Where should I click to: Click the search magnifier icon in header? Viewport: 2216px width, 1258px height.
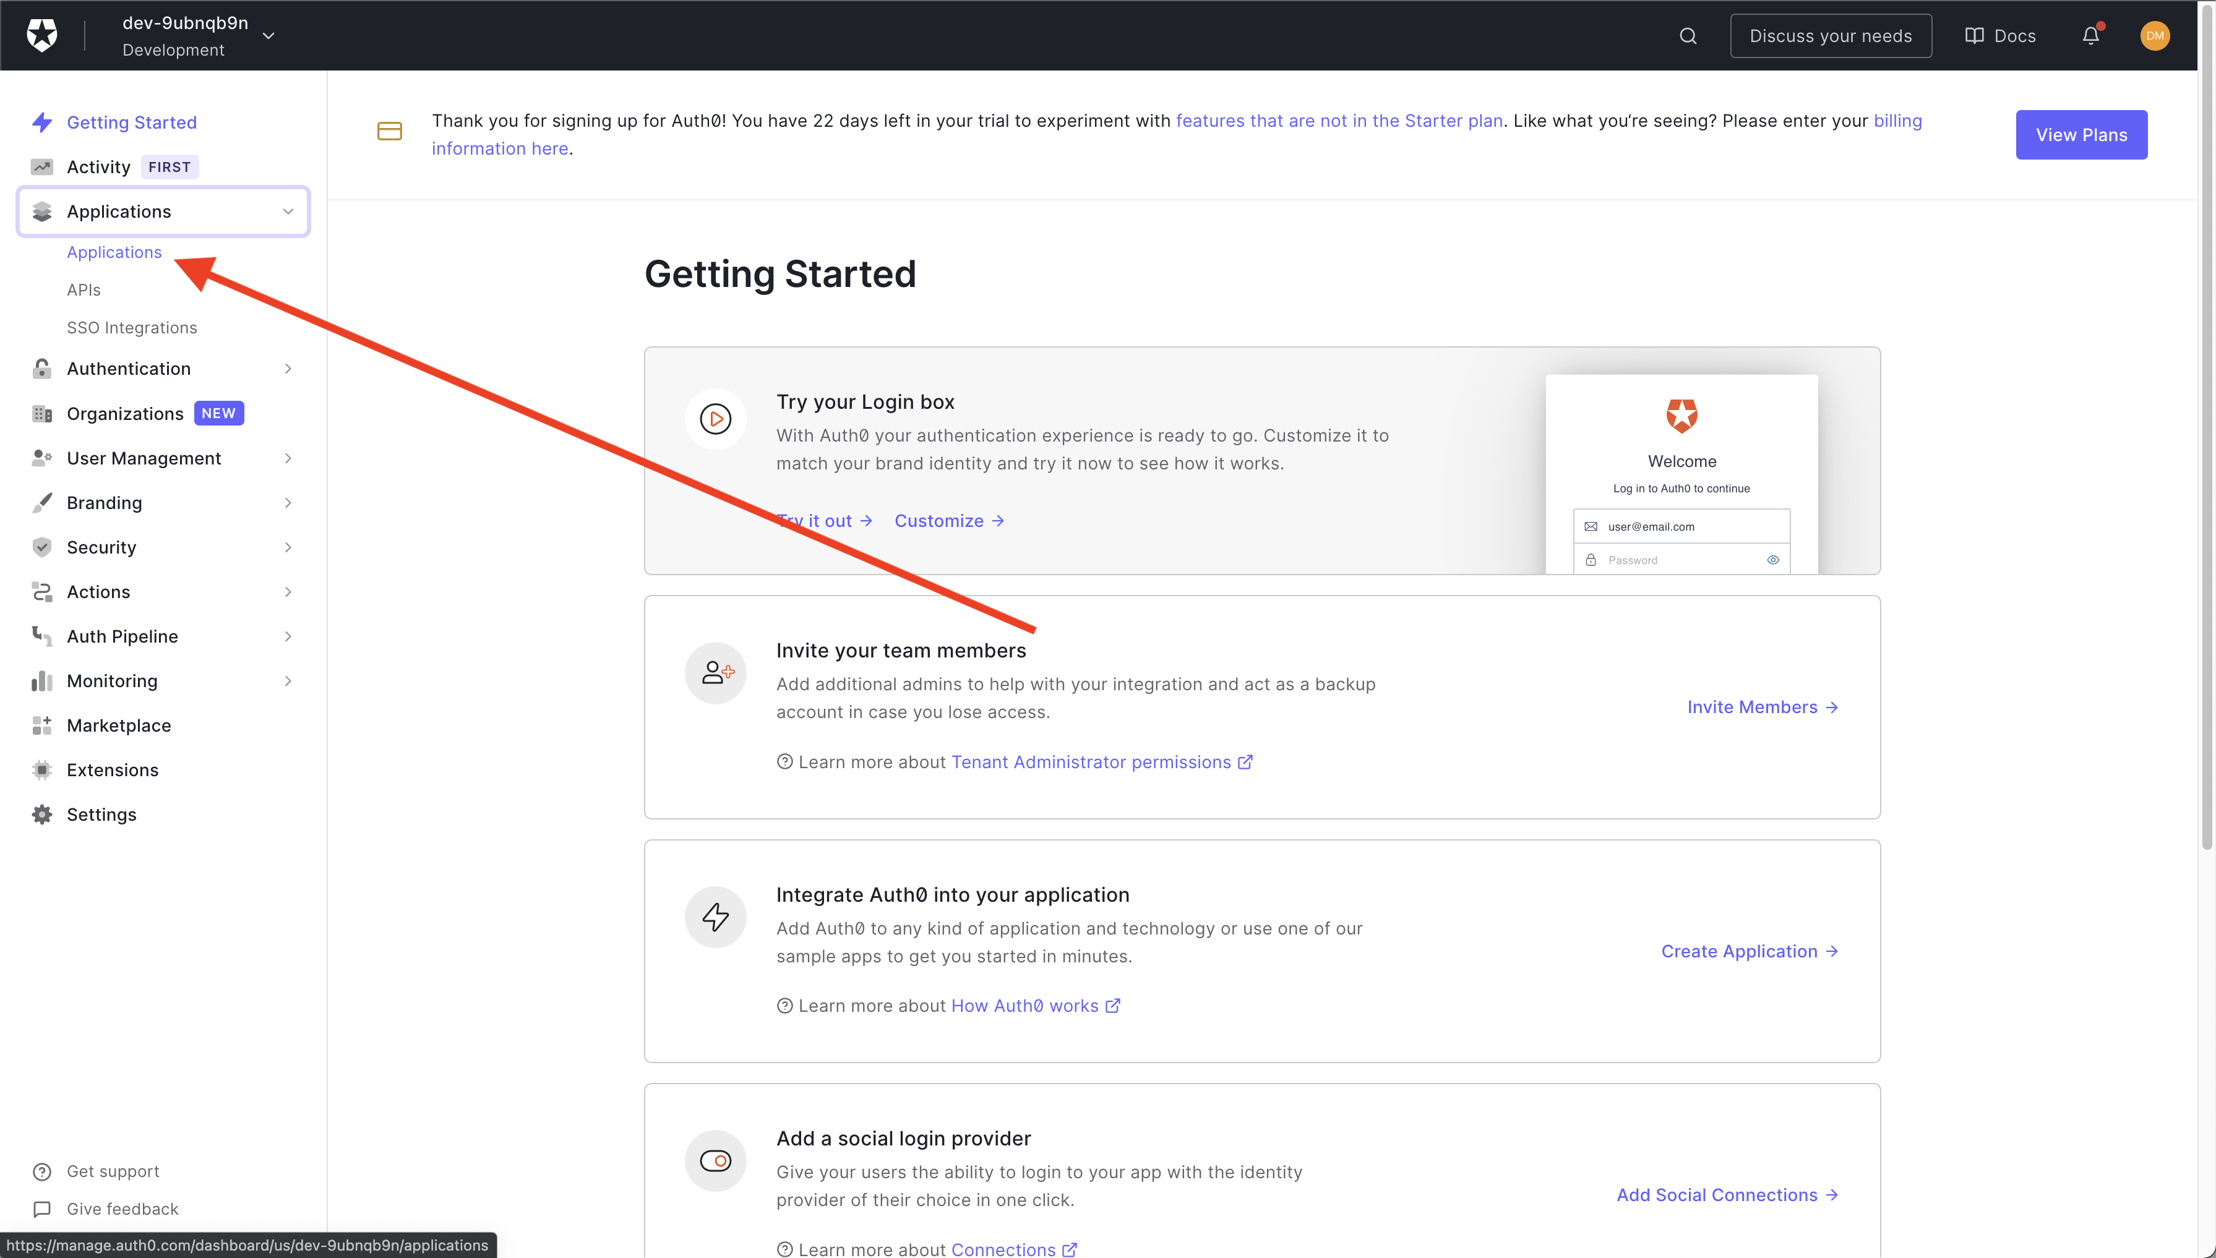(x=1687, y=35)
